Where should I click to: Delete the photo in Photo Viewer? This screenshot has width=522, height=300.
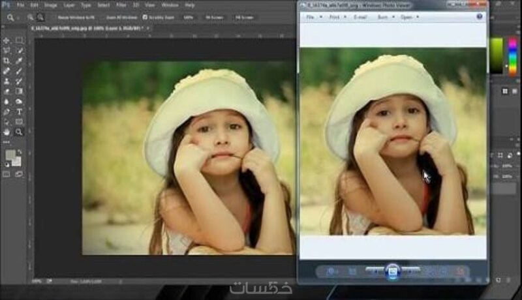(461, 272)
